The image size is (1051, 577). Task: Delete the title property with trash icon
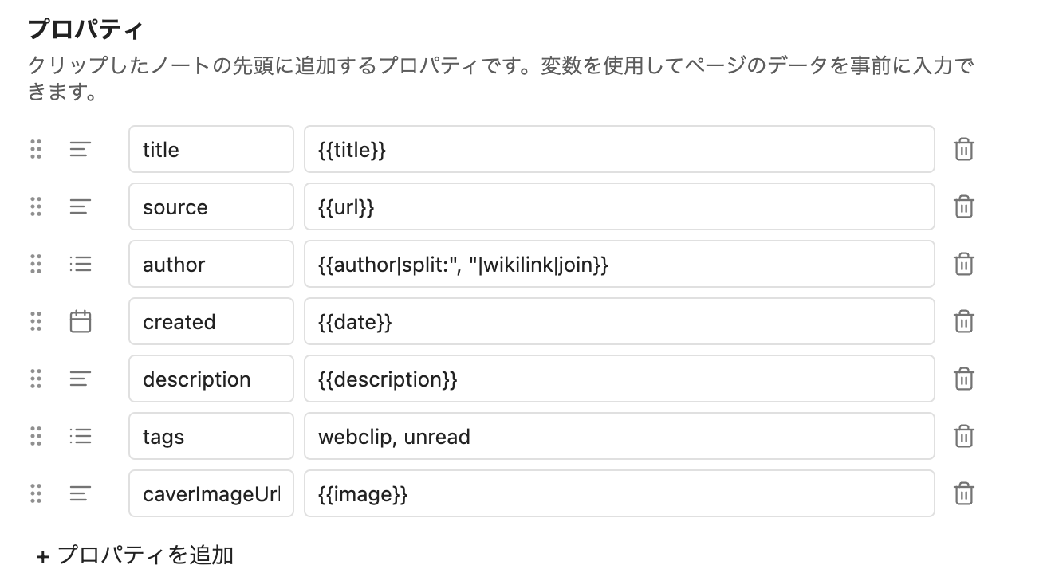click(963, 150)
